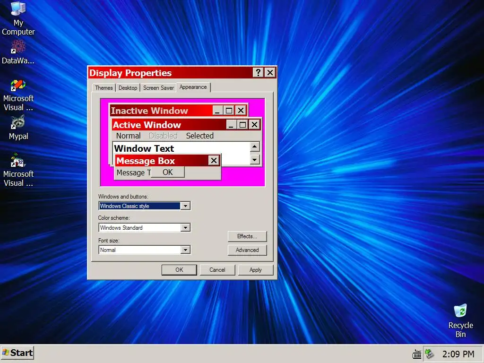This screenshot has height=363, width=484.
Task: Switch to the Themes tab
Action: point(104,87)
